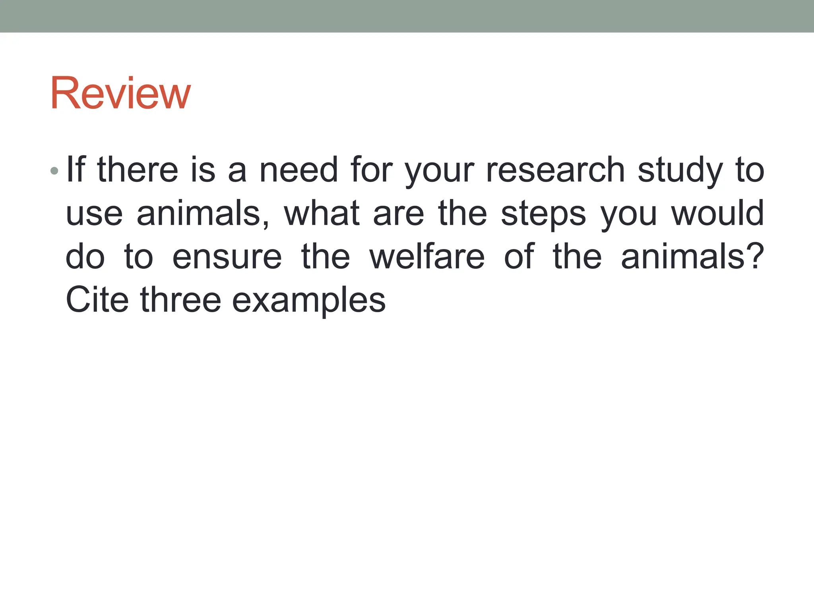
Task: Click the word "would" on the second line
Action: tap(718, 213)
